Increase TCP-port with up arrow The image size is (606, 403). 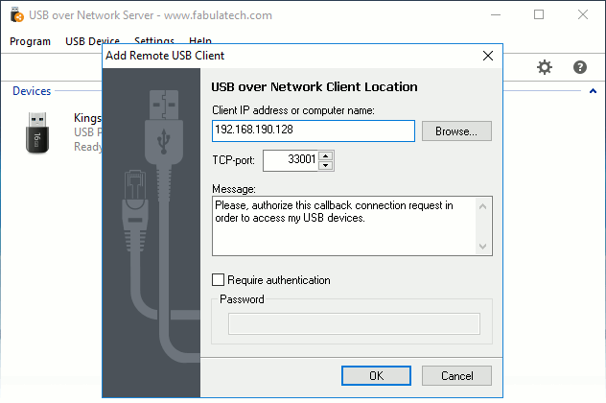[326, 155]
